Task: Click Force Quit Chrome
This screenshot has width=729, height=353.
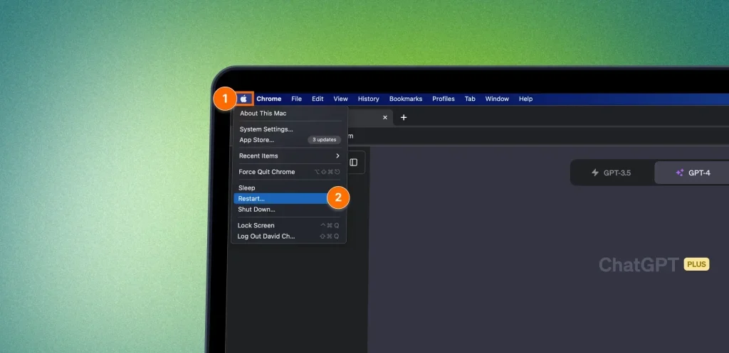Action: click(266, 172)
